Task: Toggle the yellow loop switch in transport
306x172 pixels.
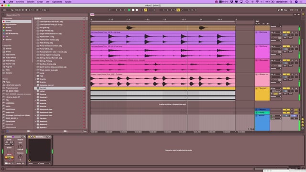Action: pos(178,10)
